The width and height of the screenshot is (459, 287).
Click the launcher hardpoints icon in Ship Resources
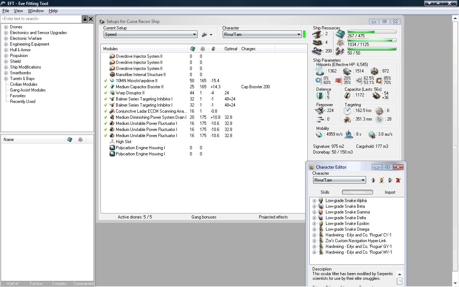point(317,42)
